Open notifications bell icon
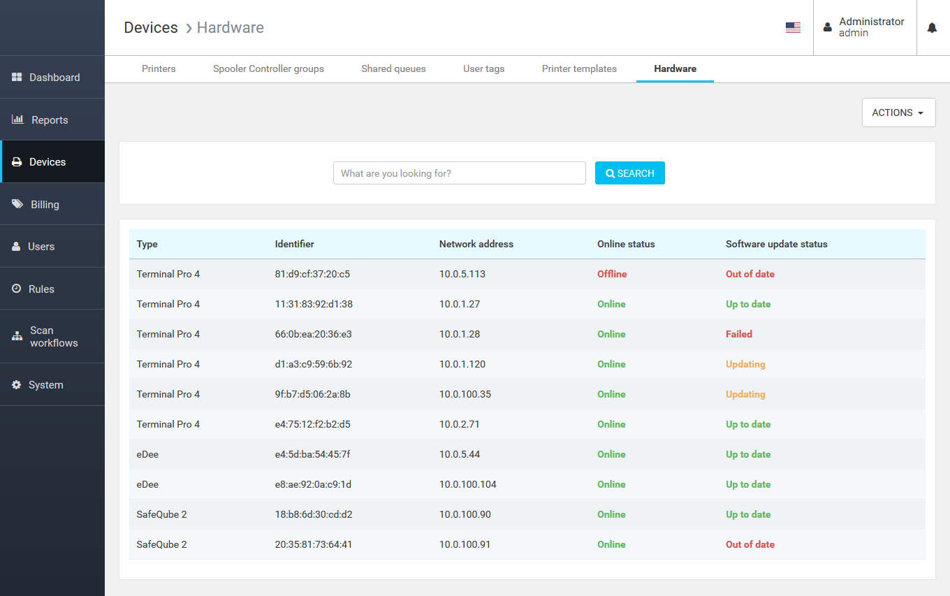Viewport: 950px width, 596px height. [932, 28]
